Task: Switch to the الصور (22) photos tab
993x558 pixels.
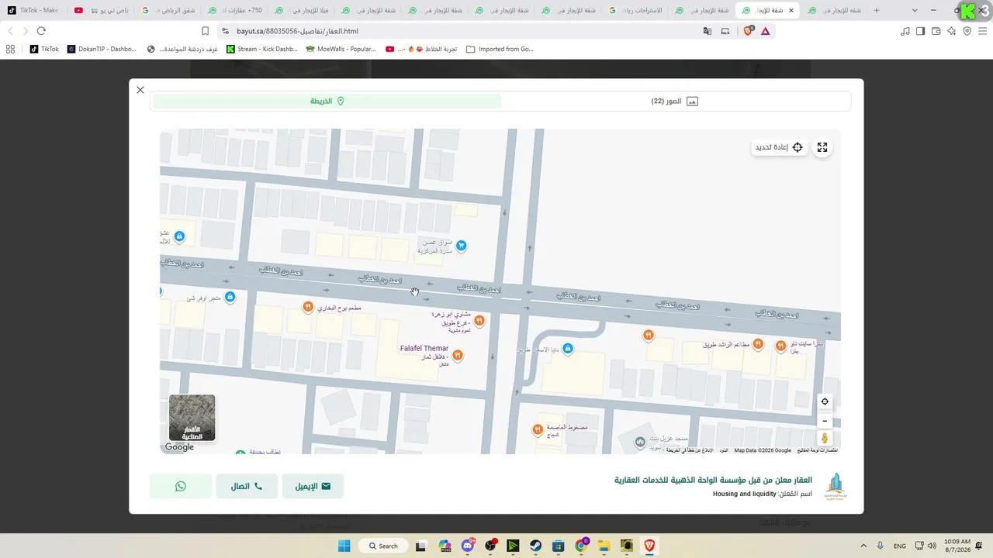Action: click(675, 102)
